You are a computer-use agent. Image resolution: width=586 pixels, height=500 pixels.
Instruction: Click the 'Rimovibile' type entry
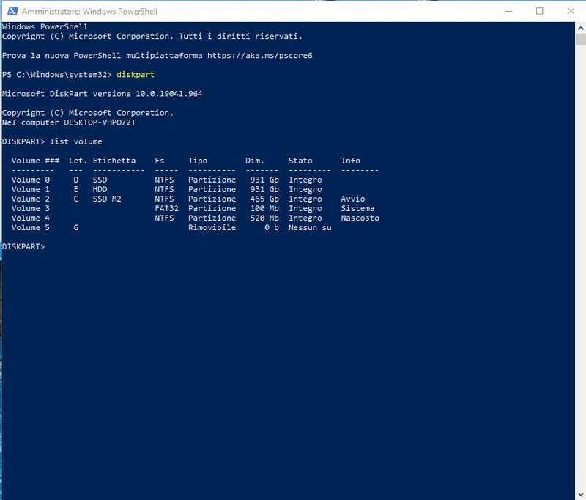tap(212, 227)
